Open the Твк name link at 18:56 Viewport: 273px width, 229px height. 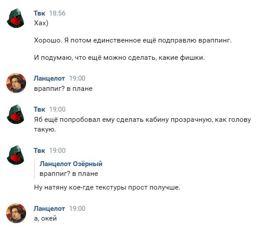click(40, 13)
